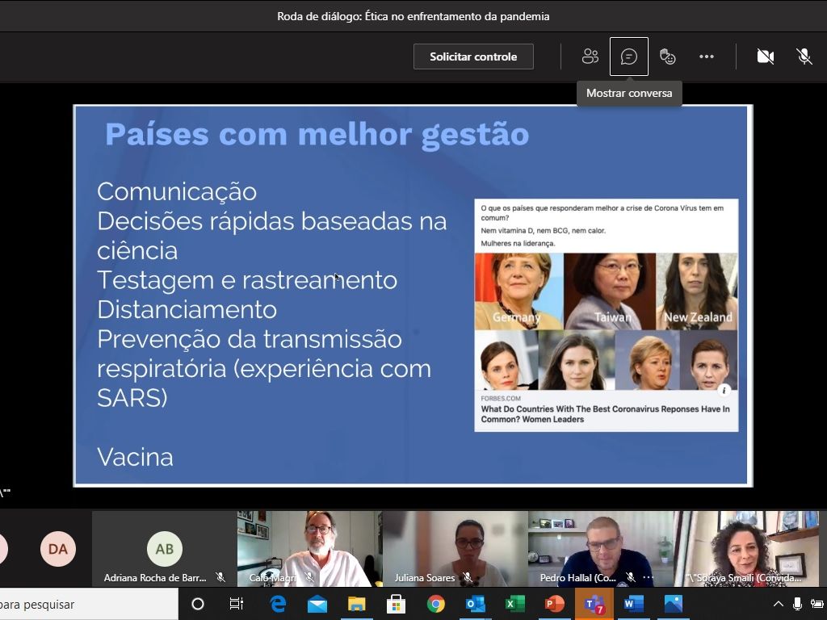
Task: Launch PowerPoint from the taskbar
Action: coord(555,604)
